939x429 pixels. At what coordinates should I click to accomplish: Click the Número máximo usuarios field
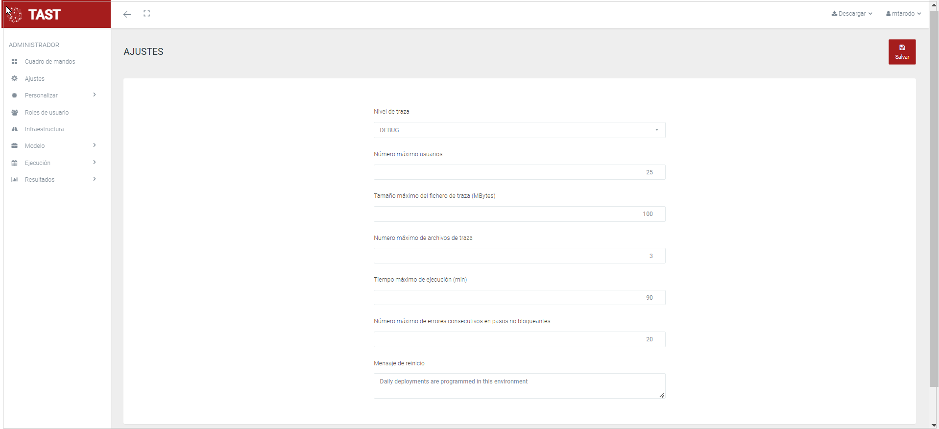click(x=519, y=172)
